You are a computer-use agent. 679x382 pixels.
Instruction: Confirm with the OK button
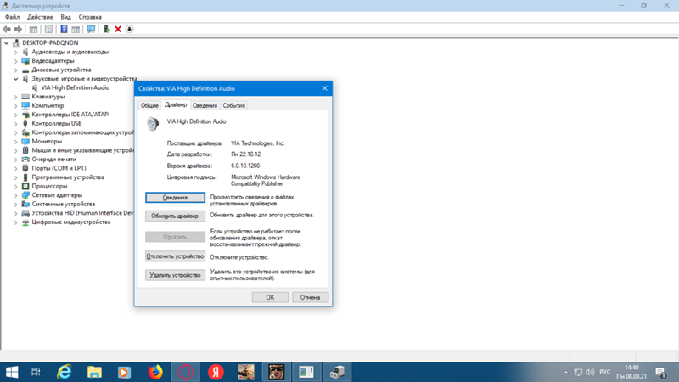270,297
